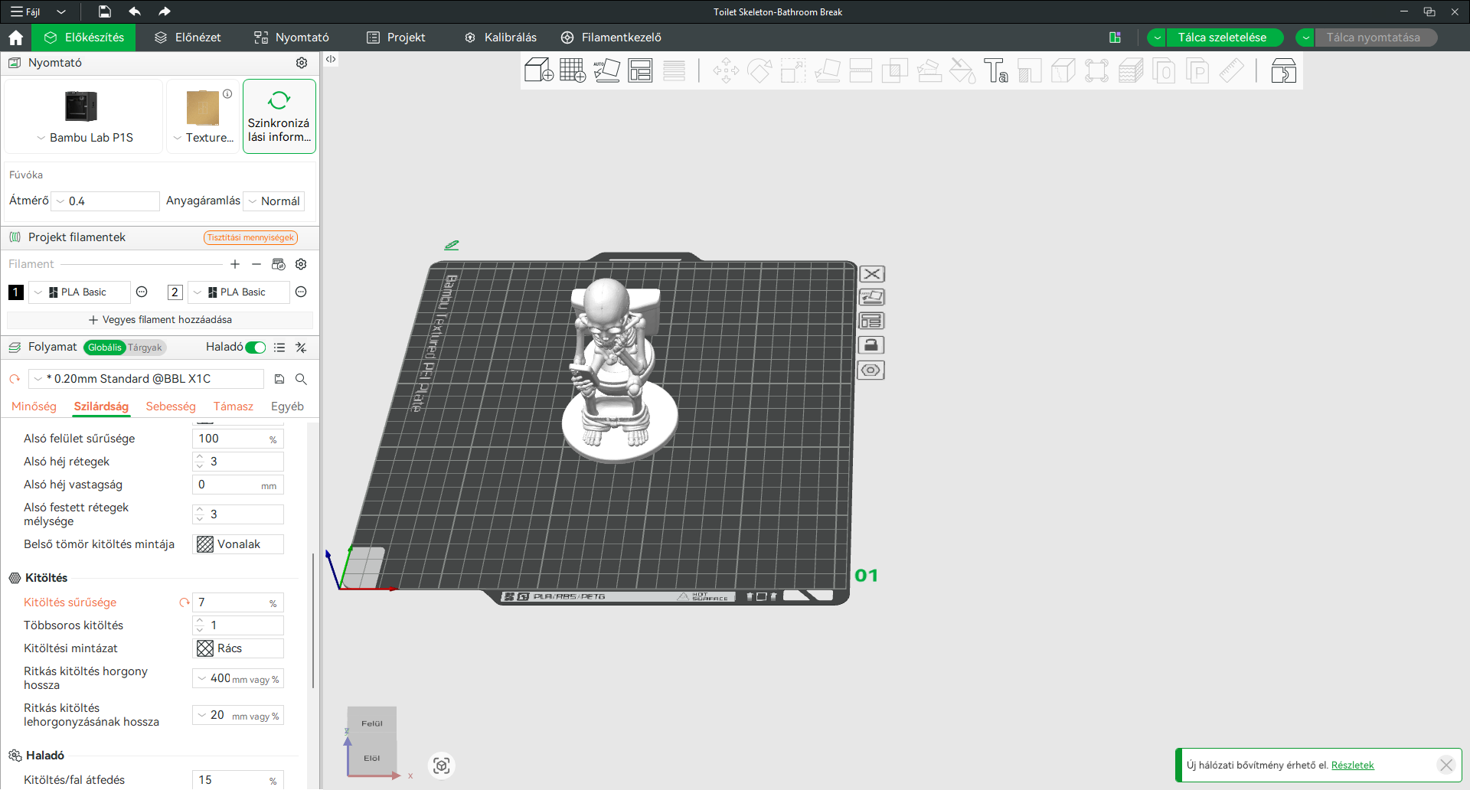Click the redo arrow icon
1470x790 pixels.
point(164,11)
